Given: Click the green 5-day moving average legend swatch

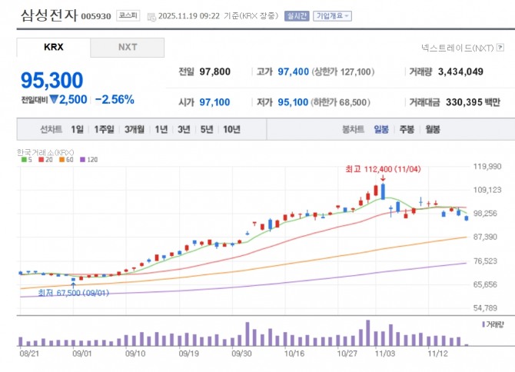Looking at the screenshot, I should click(25, 160).
